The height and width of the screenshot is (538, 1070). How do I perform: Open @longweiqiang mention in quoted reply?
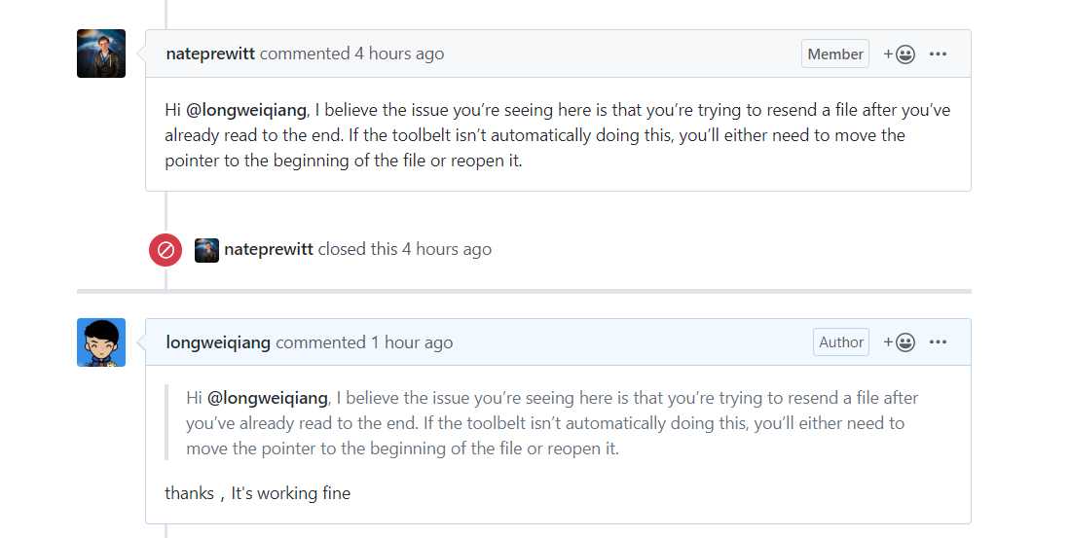click(x=268, y=398)
